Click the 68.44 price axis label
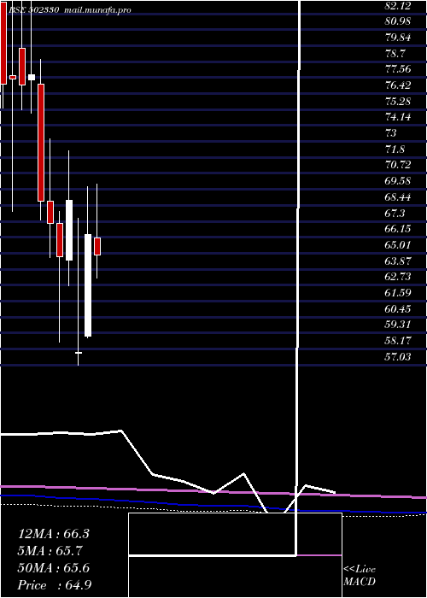Image resolution: width=427 pixels, height=598 pixels. tap(398, 196)
